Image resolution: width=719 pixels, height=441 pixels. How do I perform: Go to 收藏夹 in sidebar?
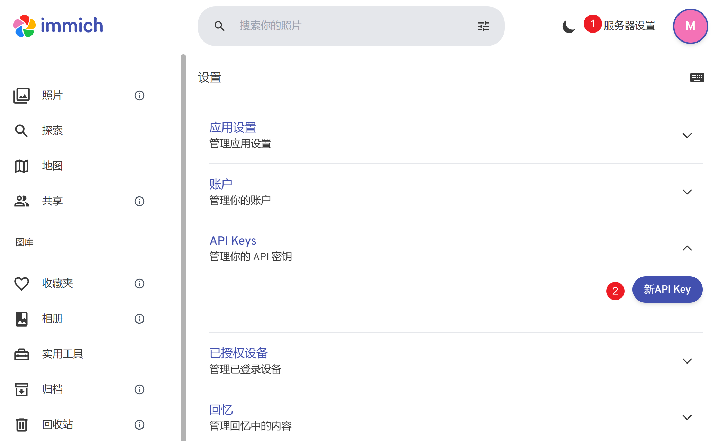point(57,283)
